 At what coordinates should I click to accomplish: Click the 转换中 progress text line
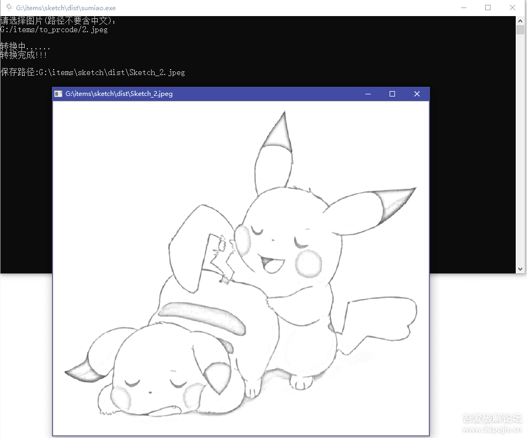pyautogui.click(x=23, y=46)
